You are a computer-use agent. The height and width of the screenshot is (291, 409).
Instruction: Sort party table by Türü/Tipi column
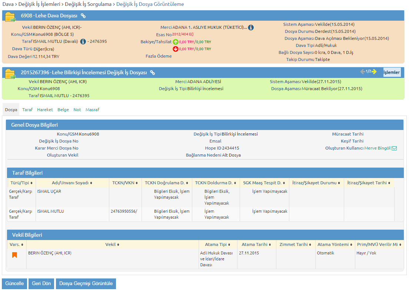21,183
